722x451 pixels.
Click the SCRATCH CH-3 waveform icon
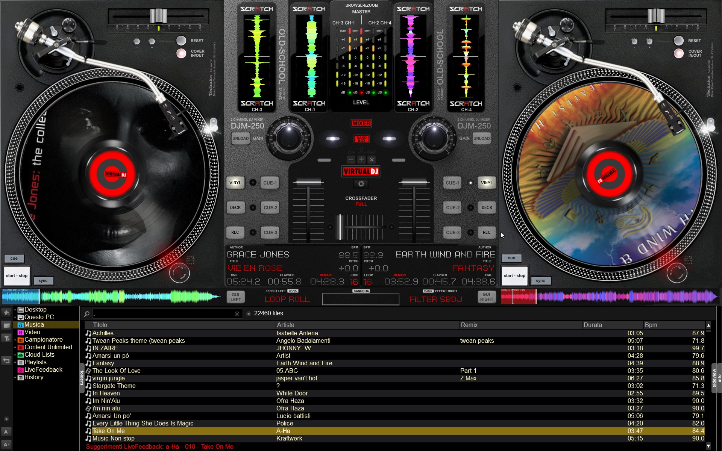[x=259, y=56]
